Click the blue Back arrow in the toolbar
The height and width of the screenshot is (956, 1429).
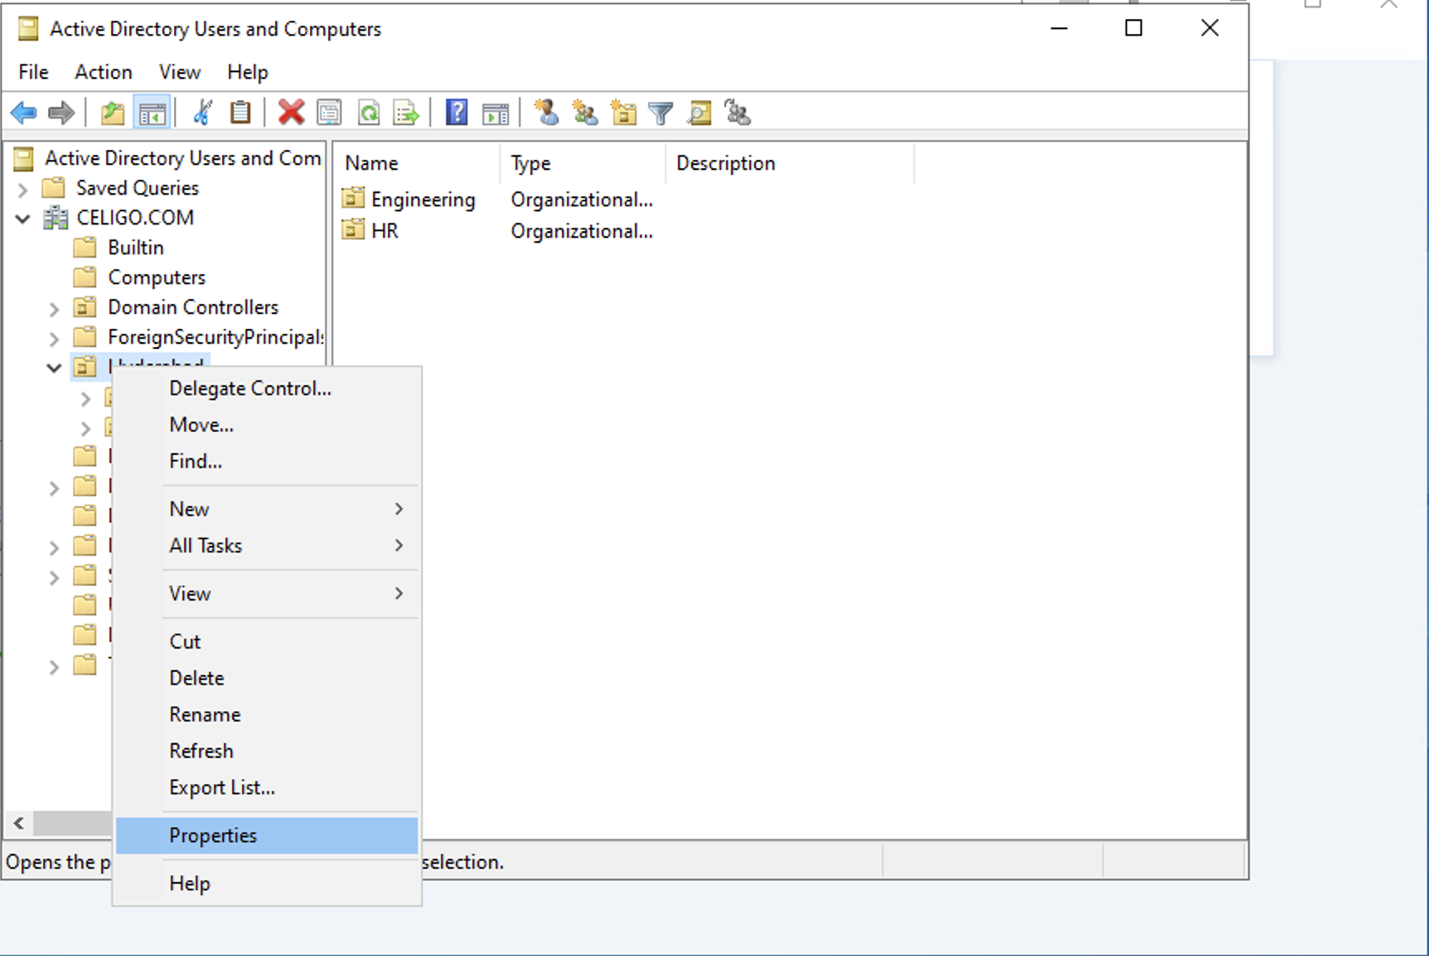click(x=23, y=113)
